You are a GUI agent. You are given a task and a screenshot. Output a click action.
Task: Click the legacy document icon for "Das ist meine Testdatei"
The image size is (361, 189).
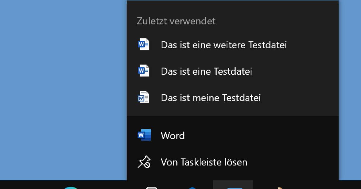click(143, 97)
